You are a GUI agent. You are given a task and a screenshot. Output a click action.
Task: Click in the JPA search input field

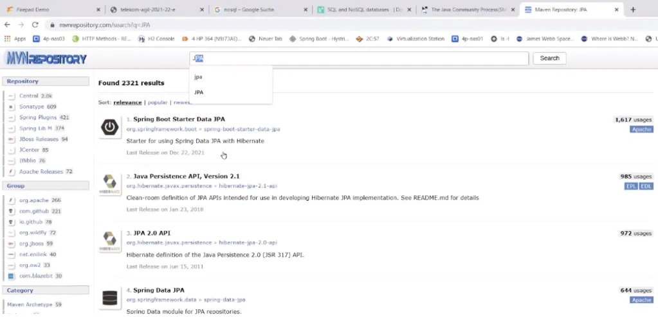pyautogui.click(x=359, y=58)
